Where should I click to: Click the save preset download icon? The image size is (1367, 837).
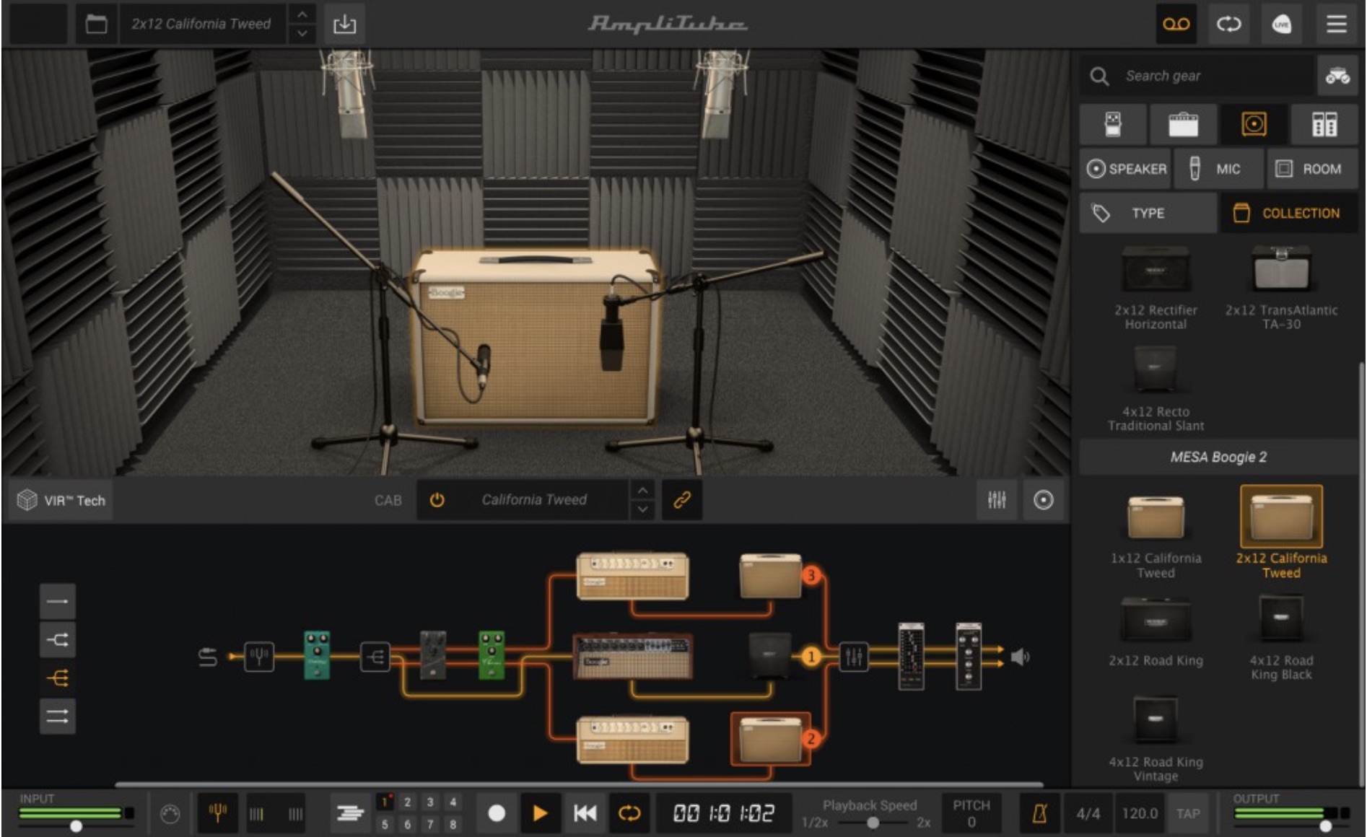click(x=344, y=24)
